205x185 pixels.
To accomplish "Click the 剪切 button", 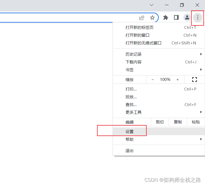I will point(160,122).
